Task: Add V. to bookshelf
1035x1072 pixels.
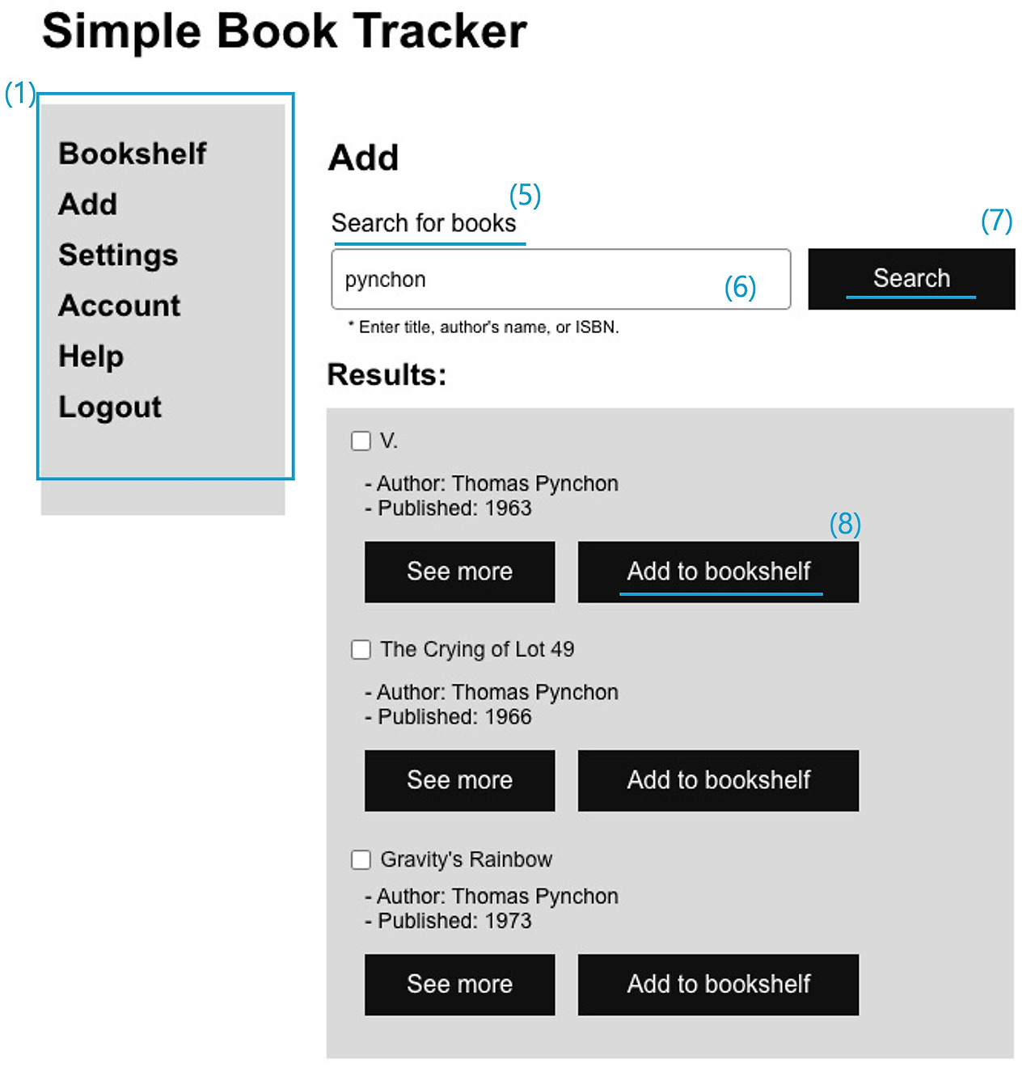Action: point(718,572)
